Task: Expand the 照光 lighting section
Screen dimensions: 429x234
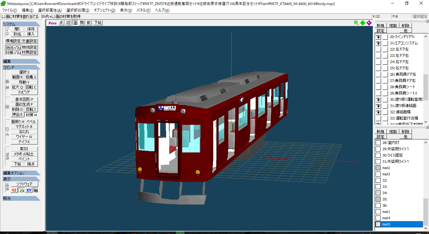Action: coord(21,198)
